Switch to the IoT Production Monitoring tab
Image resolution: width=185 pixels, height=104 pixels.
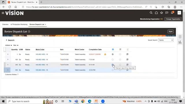(19, 24)
